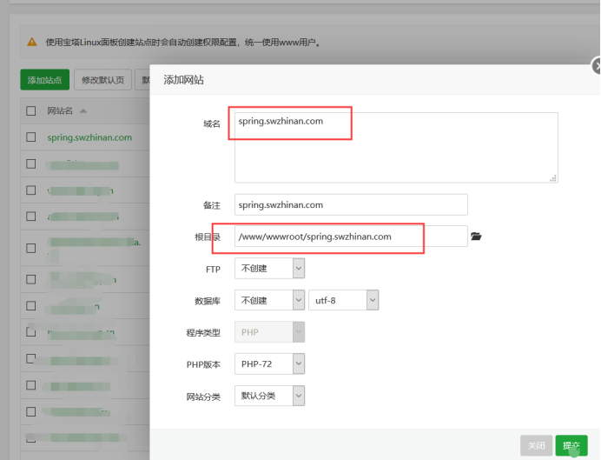Click the 域名 domain text area
601x460 pixels.
(395, 148)
